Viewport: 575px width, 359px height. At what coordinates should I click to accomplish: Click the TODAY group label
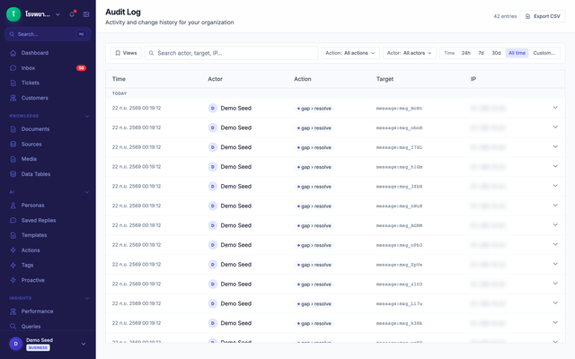click(119, 93)
